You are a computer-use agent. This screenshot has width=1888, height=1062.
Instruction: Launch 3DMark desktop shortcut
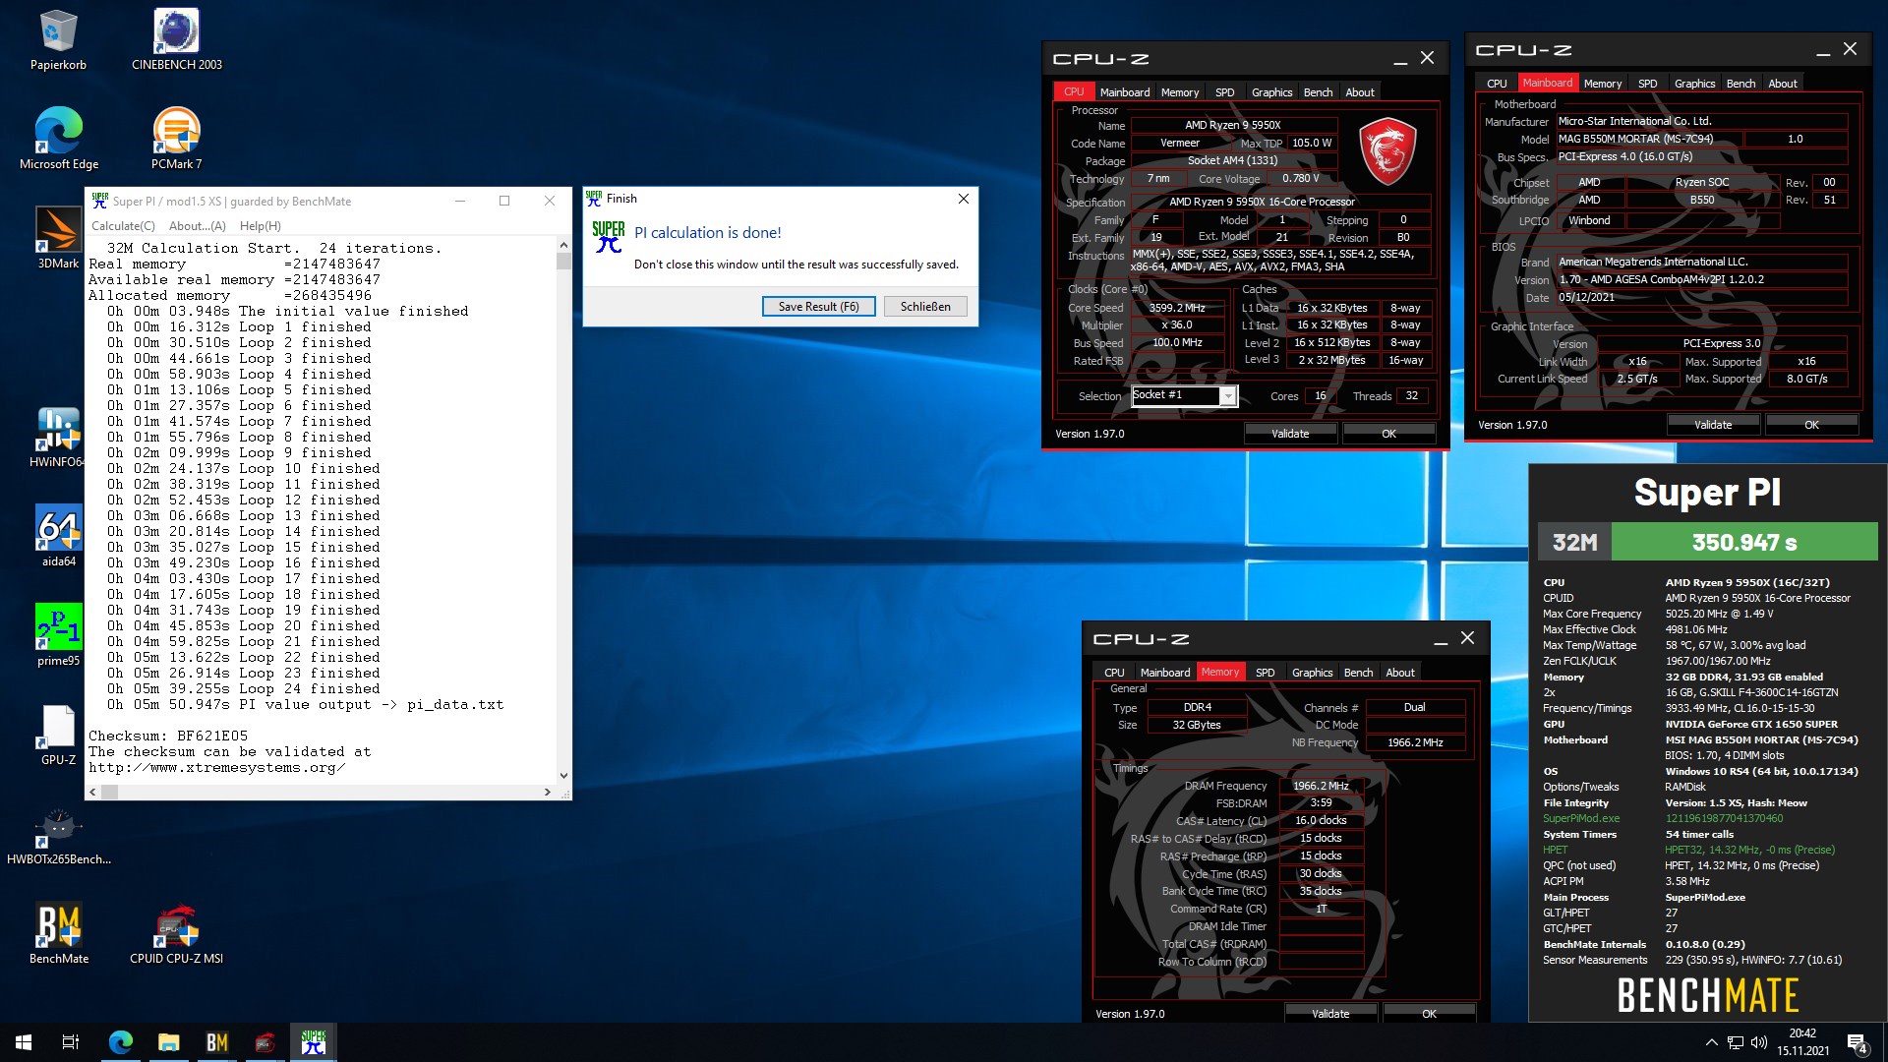[x=58, y=238]
